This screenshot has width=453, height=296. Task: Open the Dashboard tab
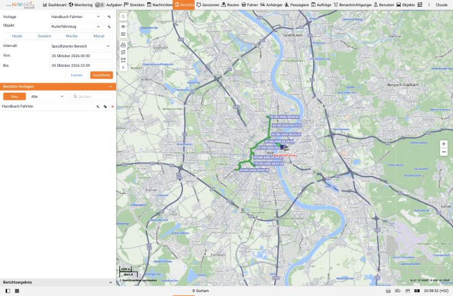54,5
